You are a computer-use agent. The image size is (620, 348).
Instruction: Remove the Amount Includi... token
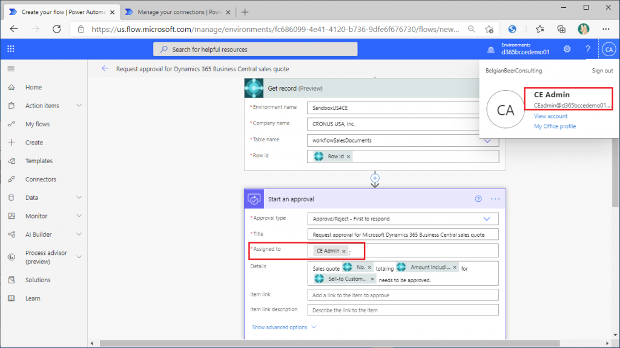pyautogui.click(x=455, y=268)
